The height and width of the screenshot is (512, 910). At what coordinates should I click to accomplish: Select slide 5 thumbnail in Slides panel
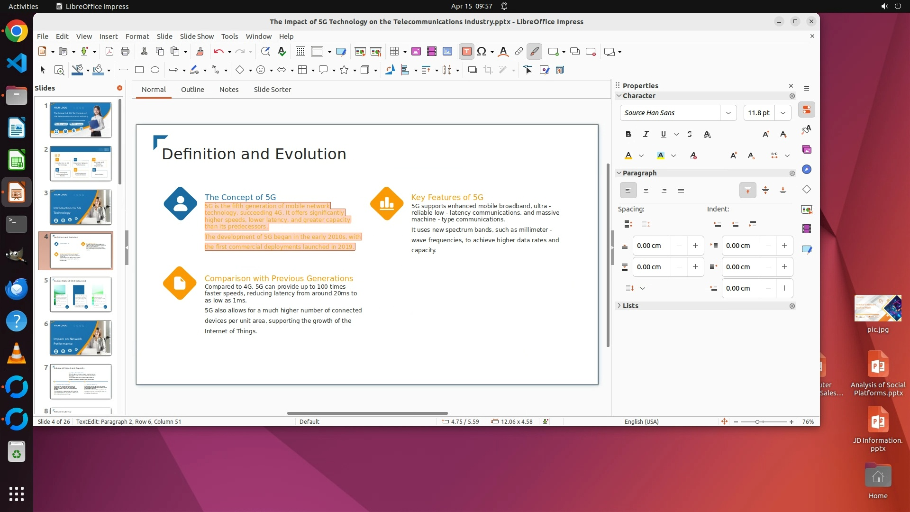click(x=81, y=294)
